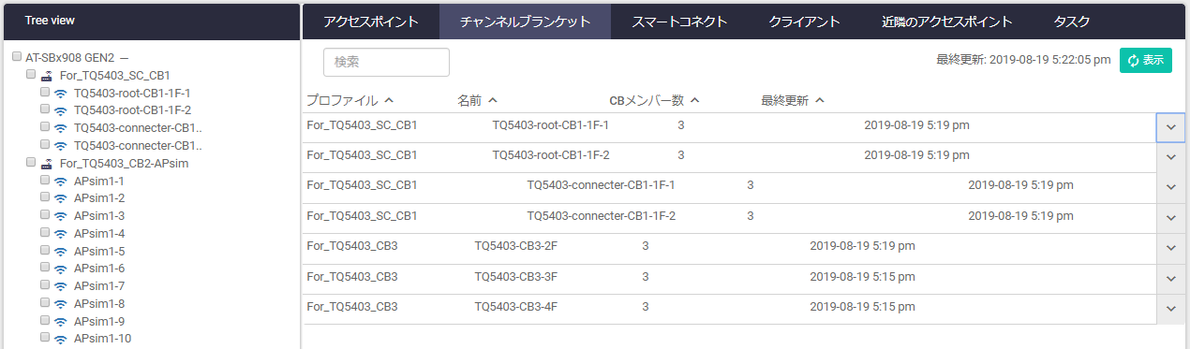Click the wifi icon next to APsim1-5

(61, 252)
